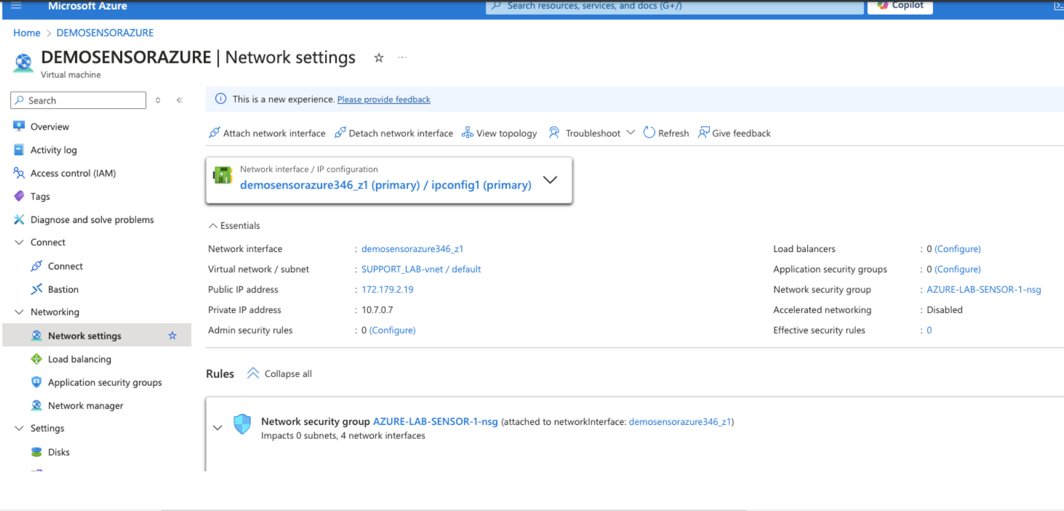Screen dimensions: 1064x511
Task: Open the SUPPORT_LAB-vnet / default link
Action: [x=421, y=269]
